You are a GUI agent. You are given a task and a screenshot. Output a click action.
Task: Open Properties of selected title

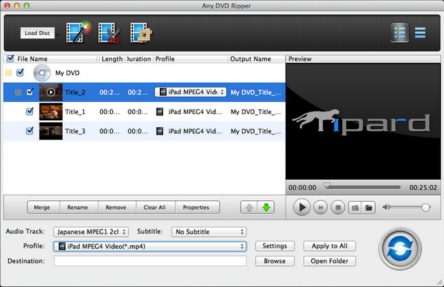coord(196,207)
